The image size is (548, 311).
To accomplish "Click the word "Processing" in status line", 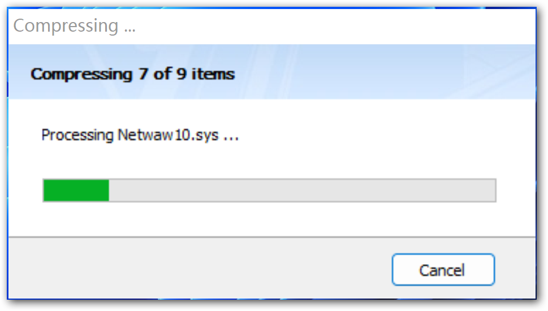I will click(x=77, y=136).
